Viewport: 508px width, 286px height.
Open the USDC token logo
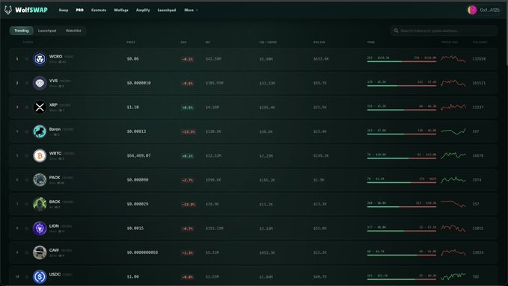click(x=40, y=276)
